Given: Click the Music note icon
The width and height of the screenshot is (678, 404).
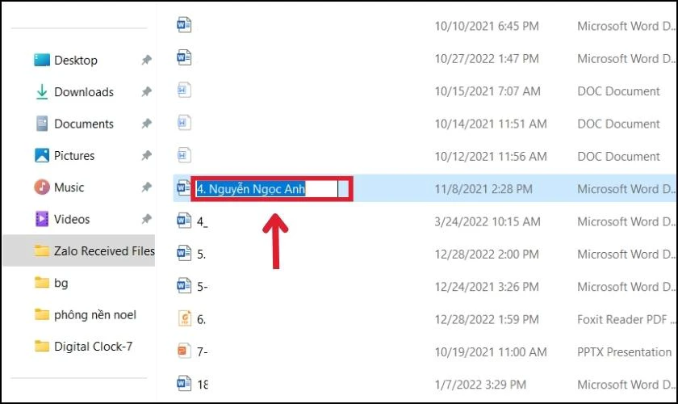Looking at the screenshot, I should (42, 187).
